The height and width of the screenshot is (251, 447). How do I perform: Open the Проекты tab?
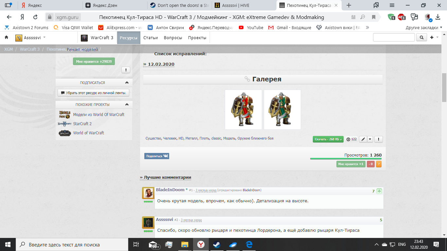pyautogui.click(x=197, y=38)
